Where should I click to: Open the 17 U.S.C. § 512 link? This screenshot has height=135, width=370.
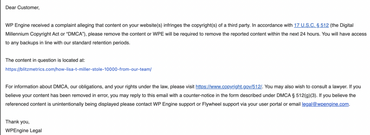pyautogui.click(x=311, y=25)
